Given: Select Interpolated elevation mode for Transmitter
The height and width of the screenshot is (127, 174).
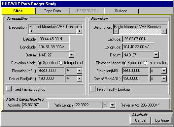Looking at the screenshot, I should click(x=61, y=63).
